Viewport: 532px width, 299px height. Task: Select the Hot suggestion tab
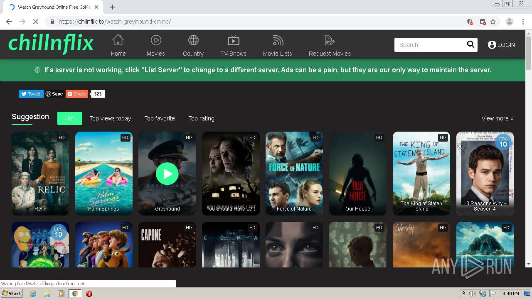coord(69,118)
